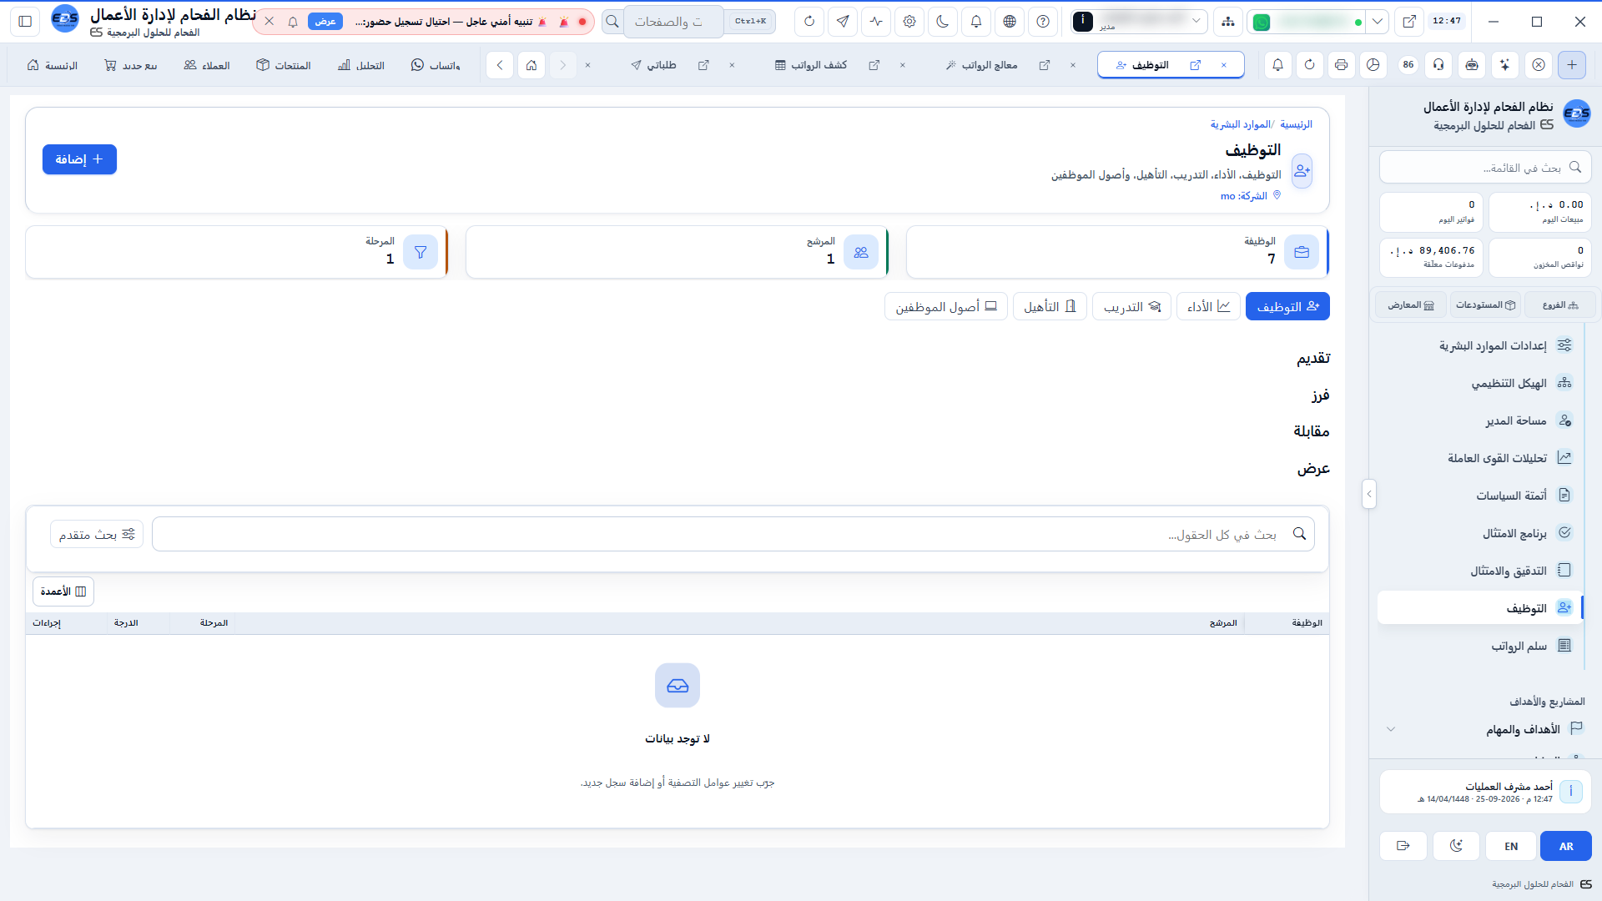1602x901 pixels.
Task: Switch to معالج الرواتب tab
Action: pos(981,65)
